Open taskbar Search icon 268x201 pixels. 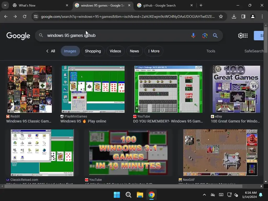(128, 195)
